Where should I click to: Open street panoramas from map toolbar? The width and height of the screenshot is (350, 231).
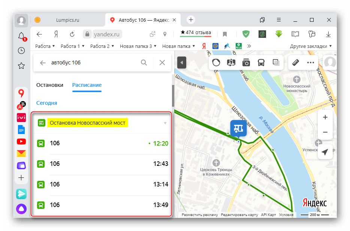(x=231, y=63)
